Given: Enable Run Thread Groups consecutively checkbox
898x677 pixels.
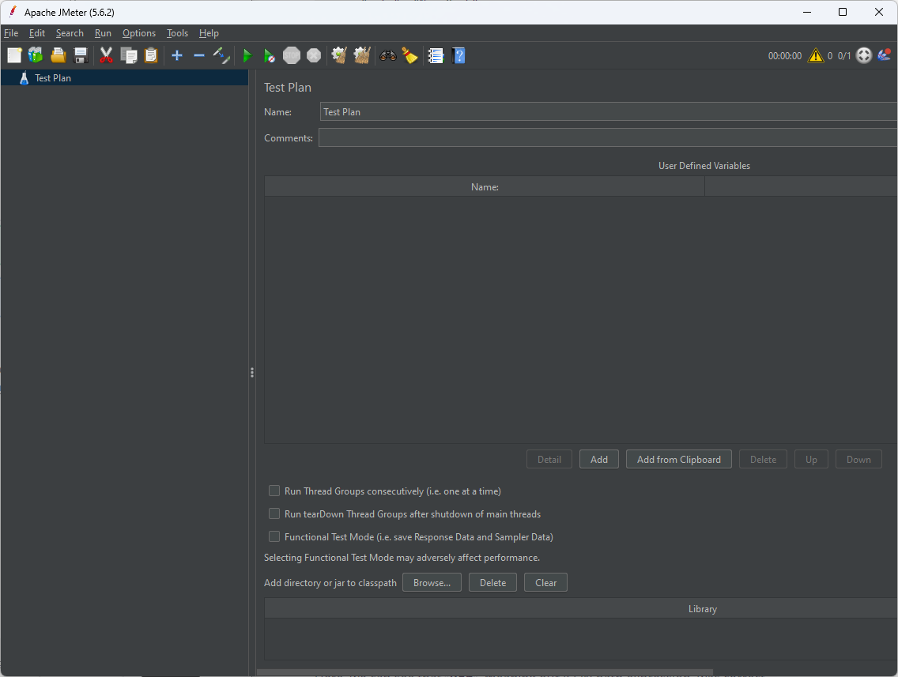Looking at the screenshot, I should tap(274, 491).
